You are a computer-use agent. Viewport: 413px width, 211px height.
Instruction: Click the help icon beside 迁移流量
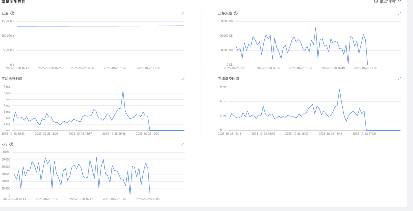pyautogui.click(x=236, y=13)
